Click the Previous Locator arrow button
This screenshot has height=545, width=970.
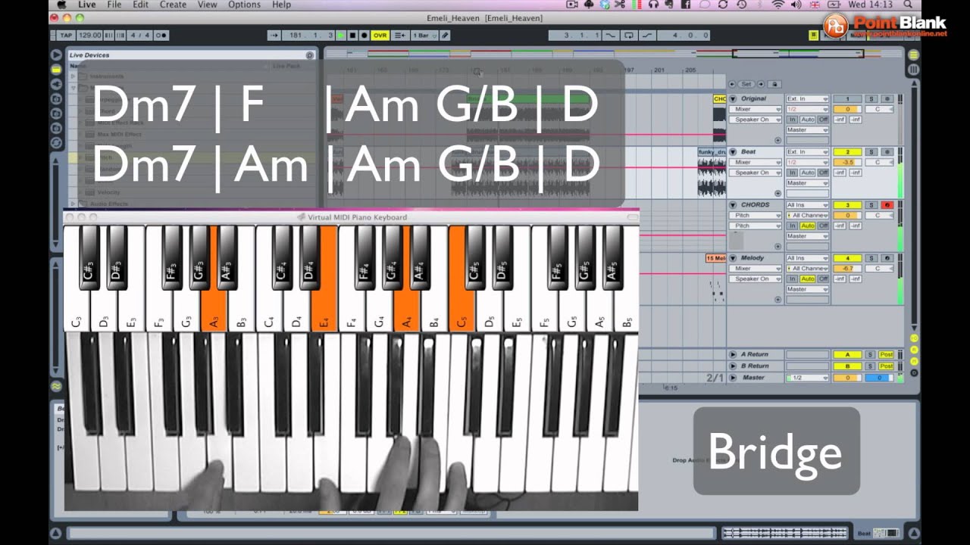(732, 84)
